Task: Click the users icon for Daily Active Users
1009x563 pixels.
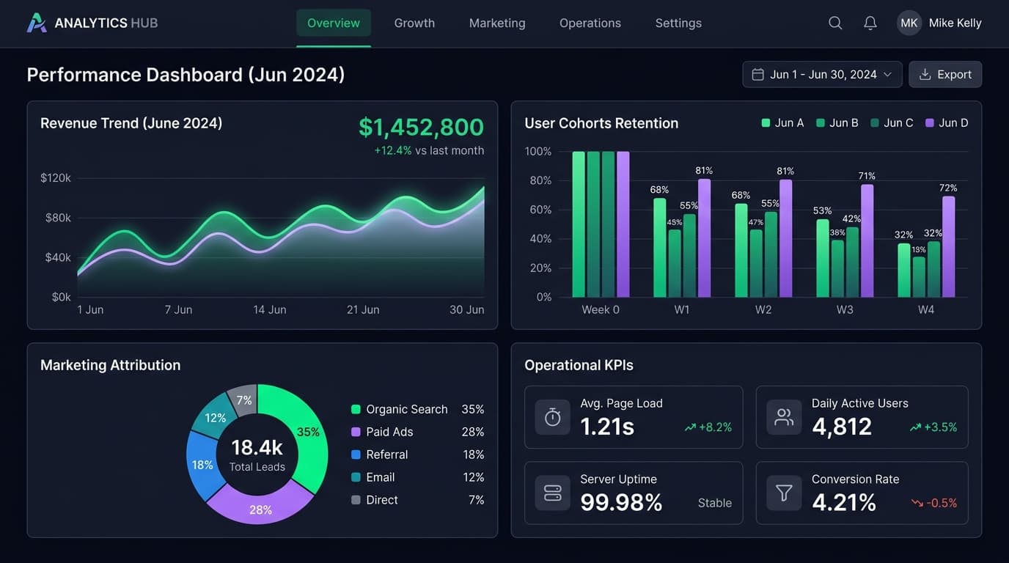Action: click(x=784, y=417)
